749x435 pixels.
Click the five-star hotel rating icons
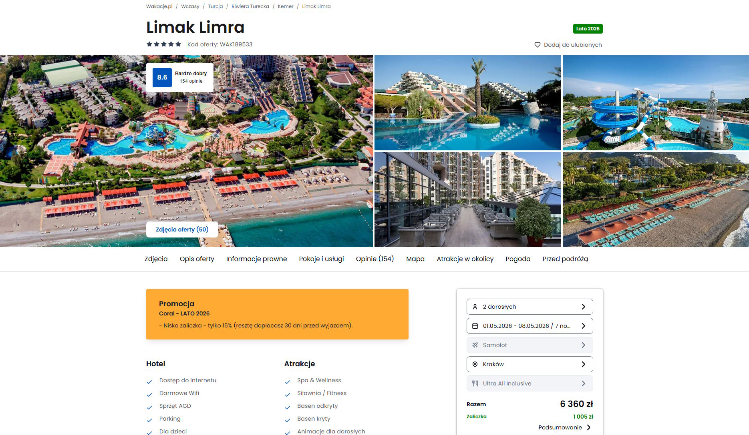coord(164,44)
